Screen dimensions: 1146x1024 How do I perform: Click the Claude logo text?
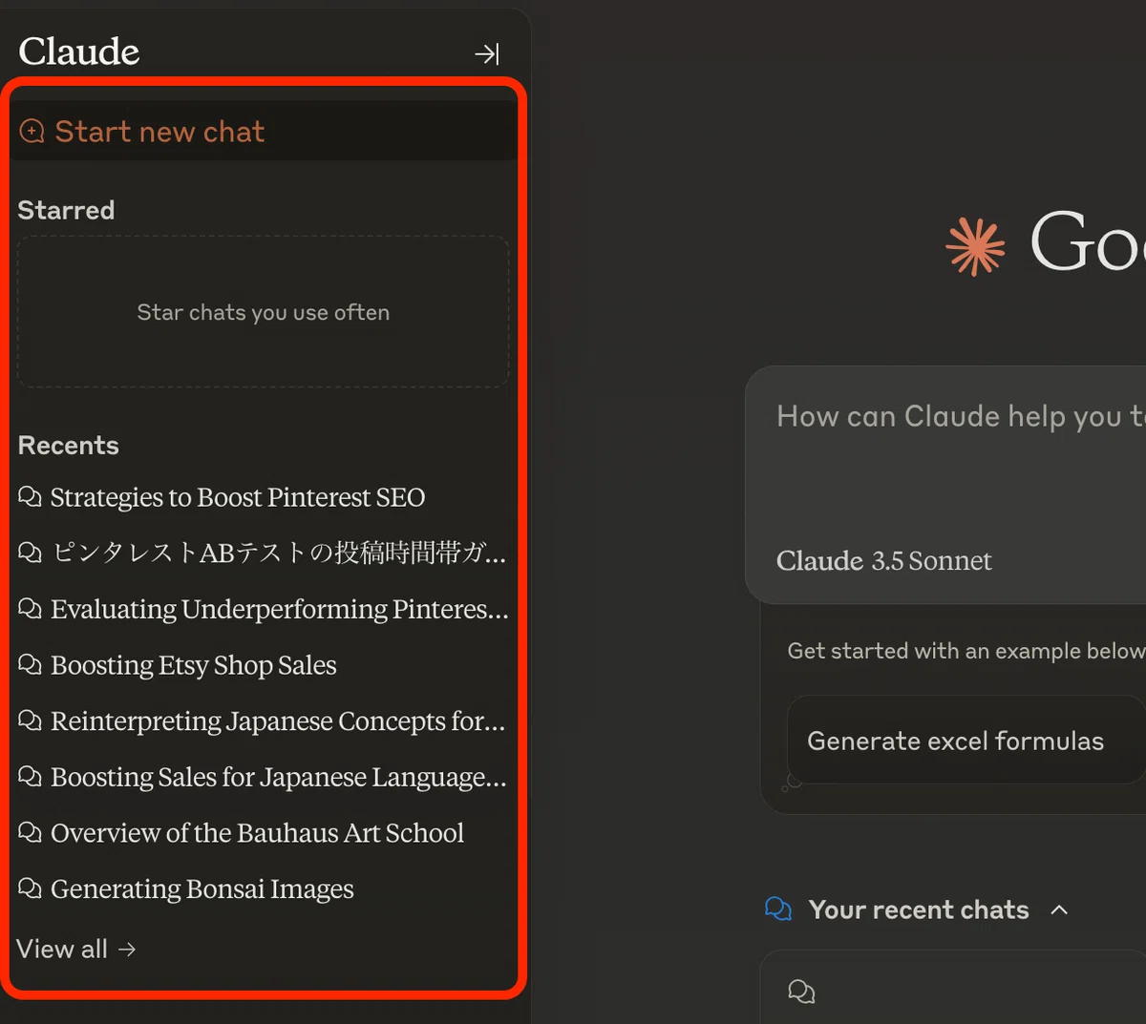(x=79, y=52)
